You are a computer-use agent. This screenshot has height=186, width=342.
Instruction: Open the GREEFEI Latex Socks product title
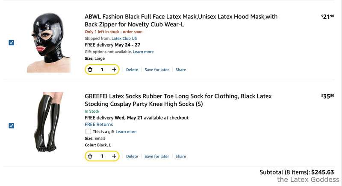tap(178, 100)
